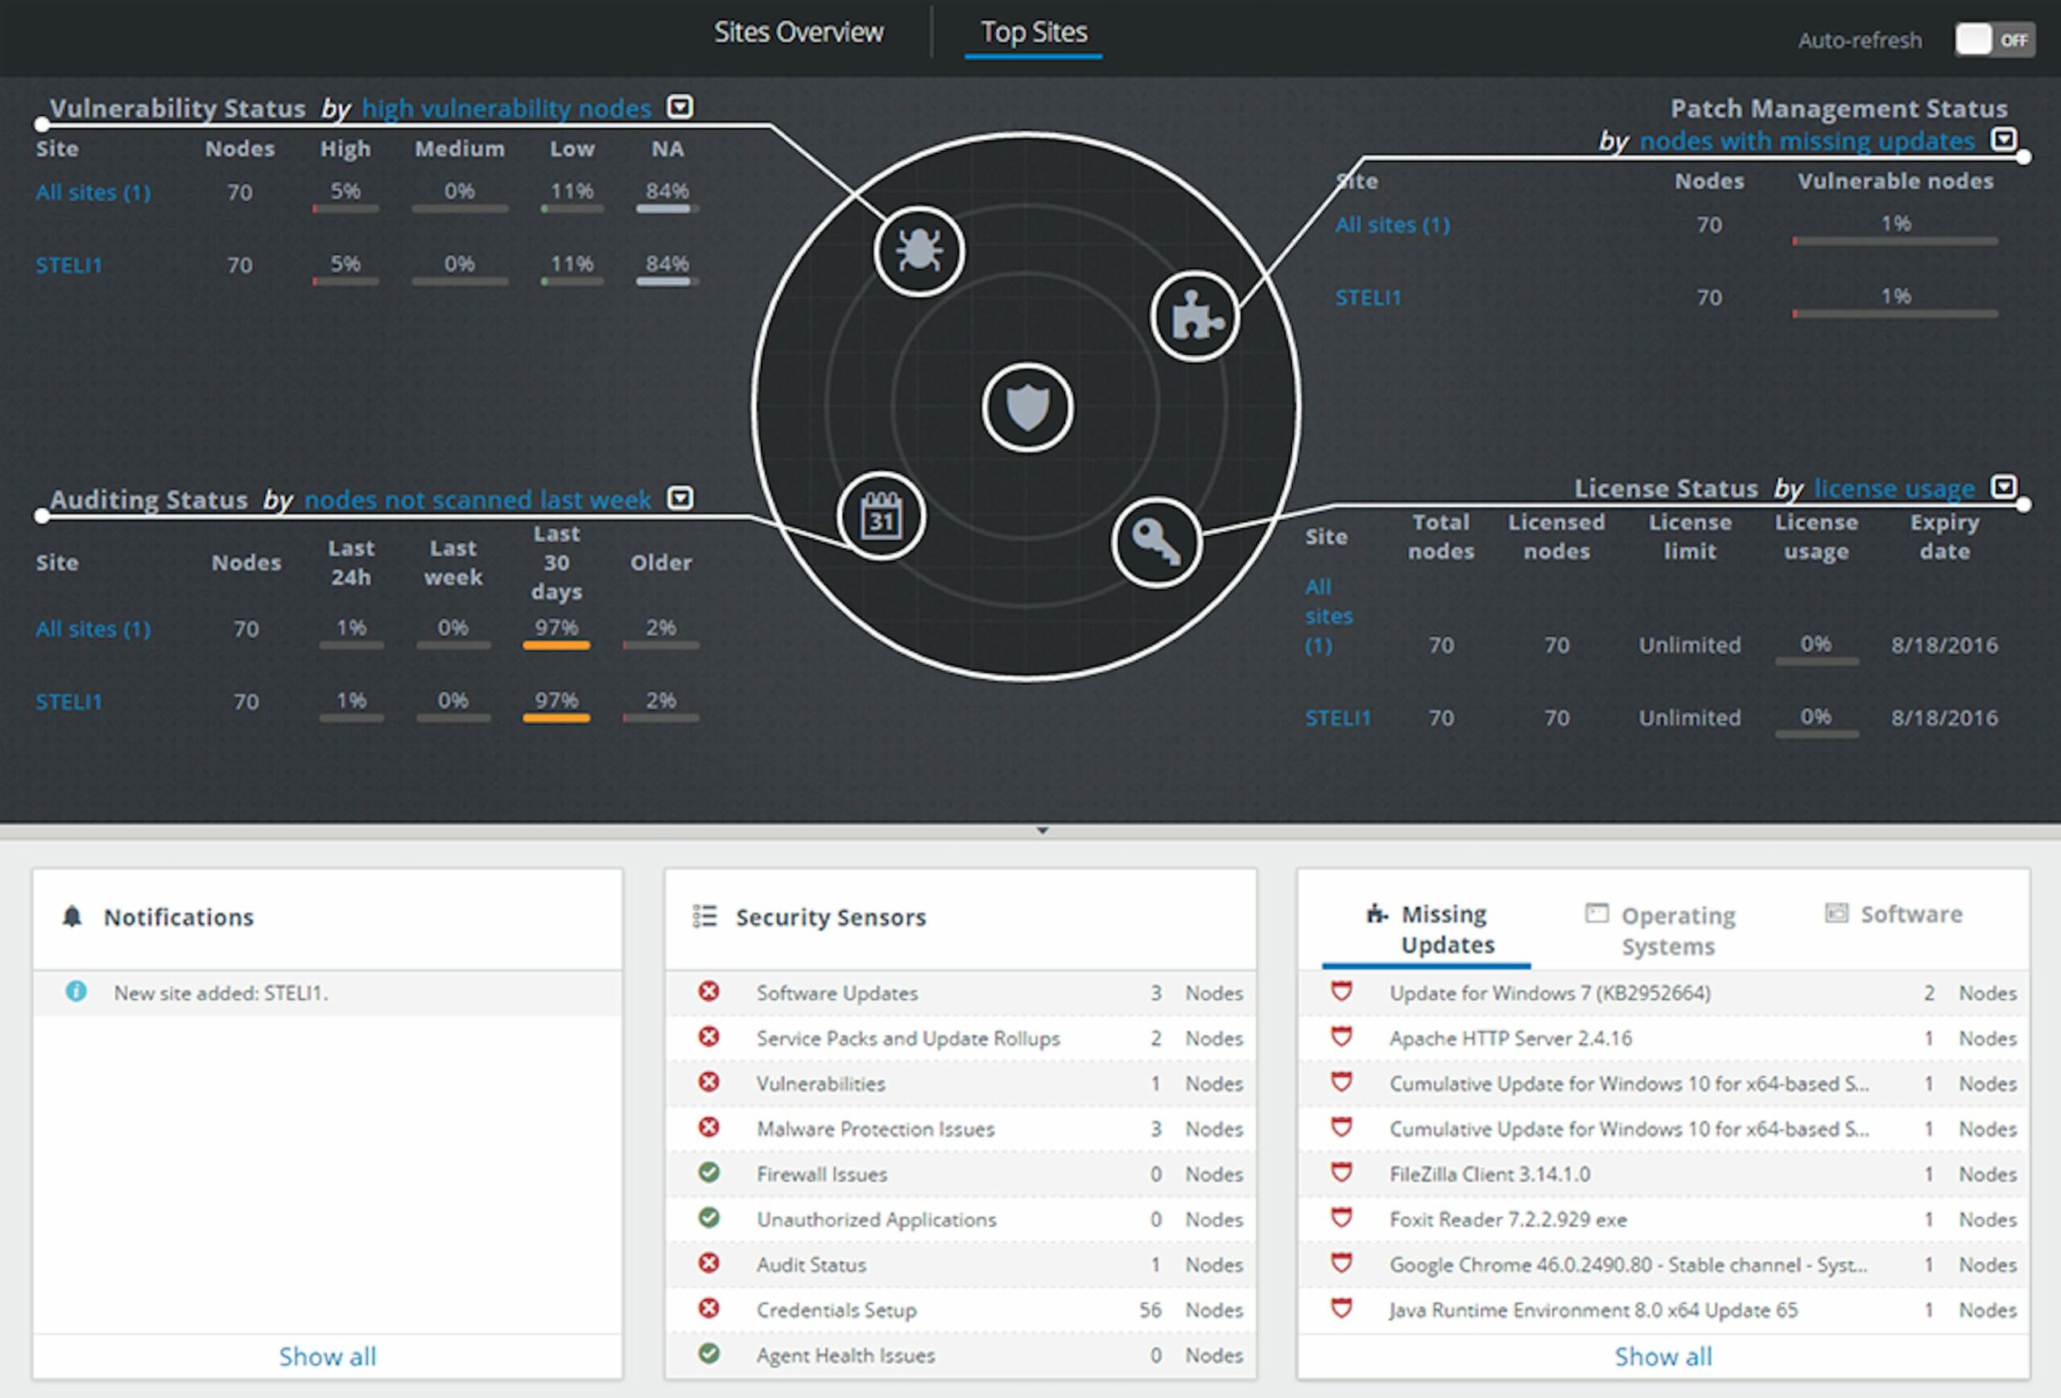Screen dimensions: 2061x1398
Task: Click the calendar auditing icon
Action: point(882,516)
